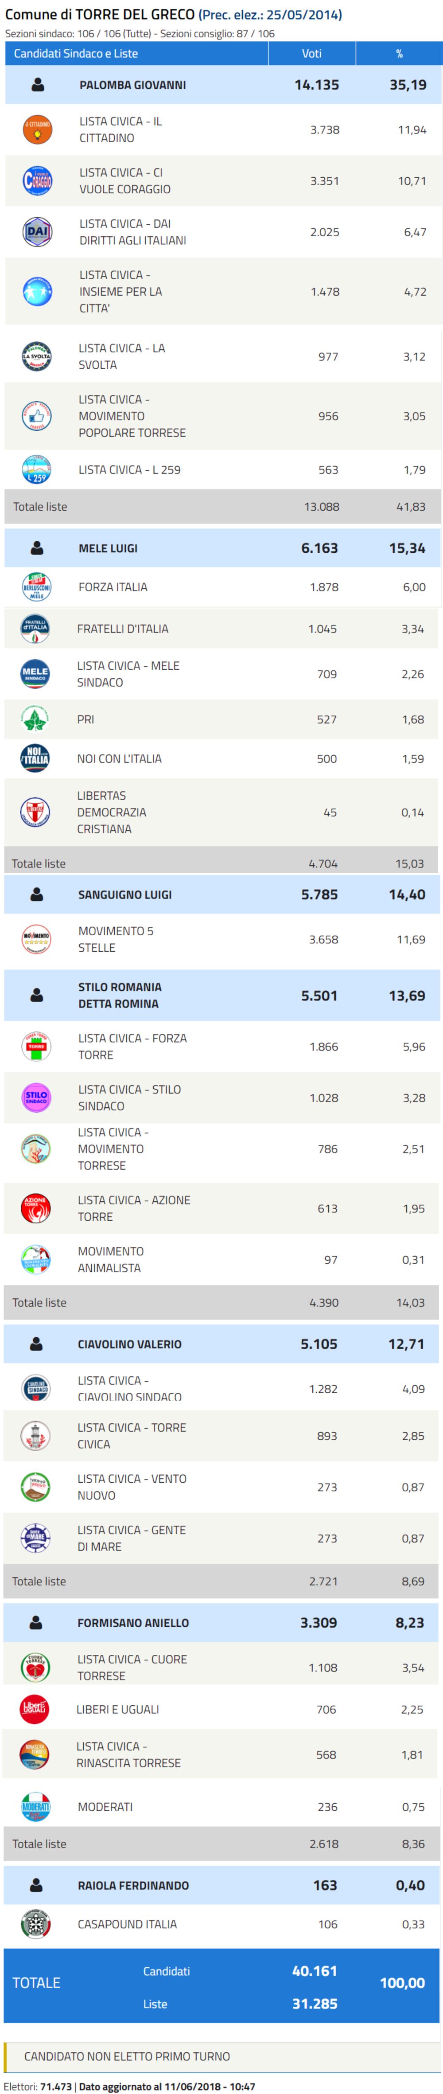Click the Fratelli d'Italia logo
This screenshot has width=443, height=2094.
tap(35, 629)
